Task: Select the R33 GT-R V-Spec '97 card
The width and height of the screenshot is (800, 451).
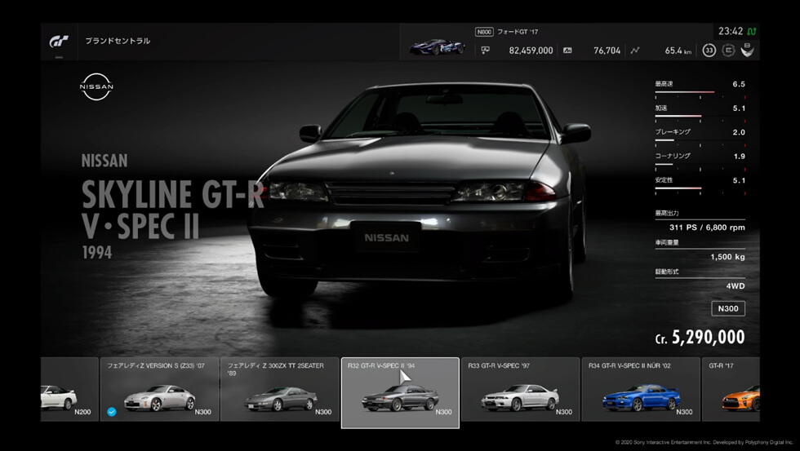Action: (x=521, y=389)
